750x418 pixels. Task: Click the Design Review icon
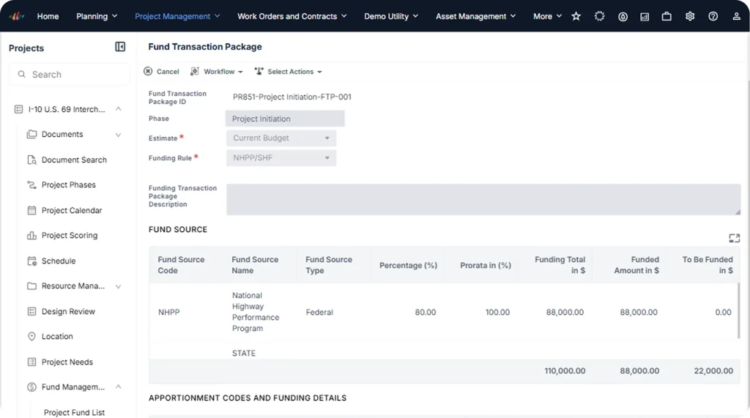pos(31,311)
